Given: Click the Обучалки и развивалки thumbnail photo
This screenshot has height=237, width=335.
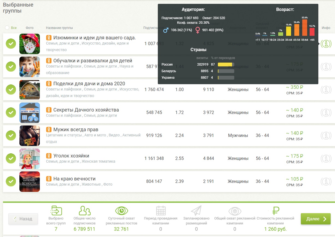Looking at the screenshot, I should (30, 67).
